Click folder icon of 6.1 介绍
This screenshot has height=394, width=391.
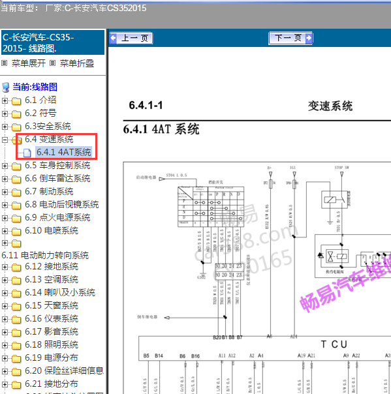(16, 101)
